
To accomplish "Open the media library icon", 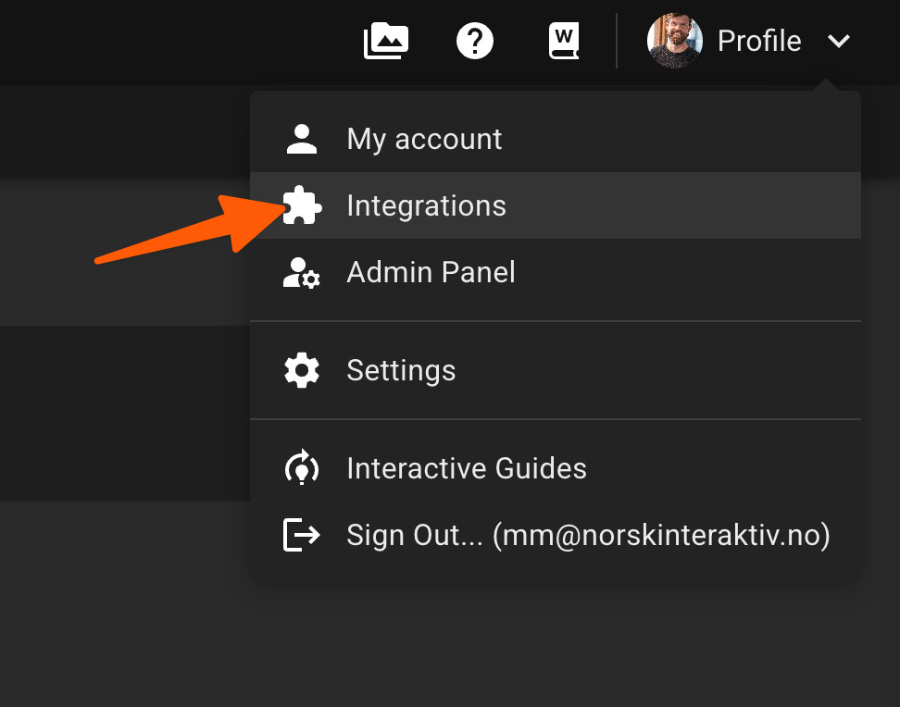I will click(386, 41).
